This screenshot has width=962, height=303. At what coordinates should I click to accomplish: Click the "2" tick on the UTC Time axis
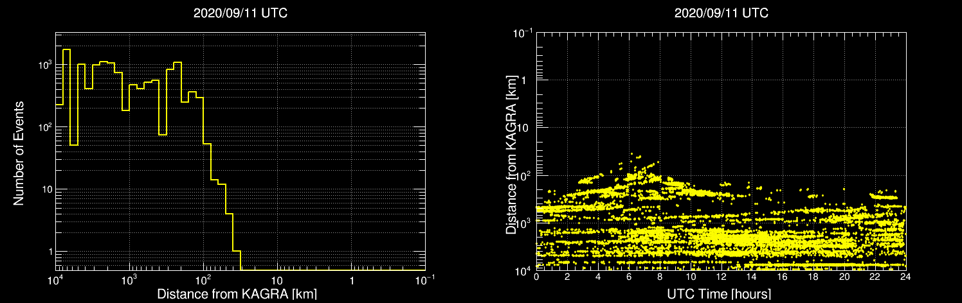(x=567, y=277)
